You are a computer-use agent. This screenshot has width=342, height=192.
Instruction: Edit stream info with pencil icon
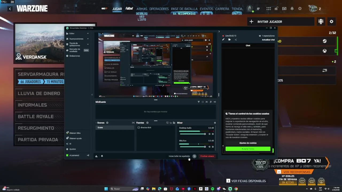(x=223, y=39)
